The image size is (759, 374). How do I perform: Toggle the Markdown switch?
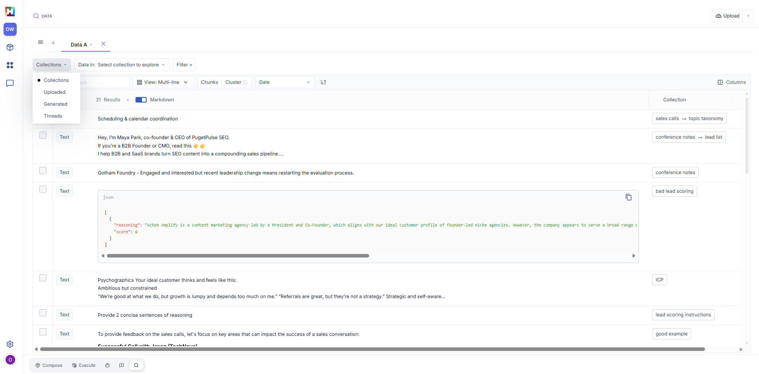pos(141,100)
